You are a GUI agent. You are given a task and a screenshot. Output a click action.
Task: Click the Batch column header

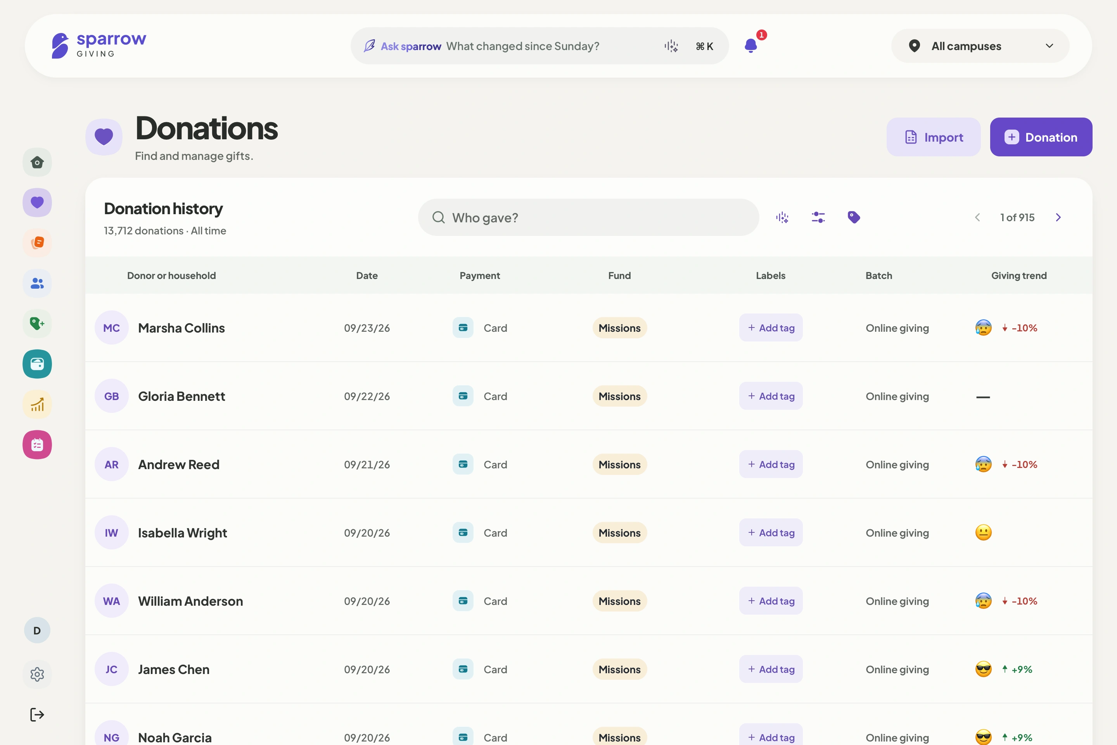(878, 275)
